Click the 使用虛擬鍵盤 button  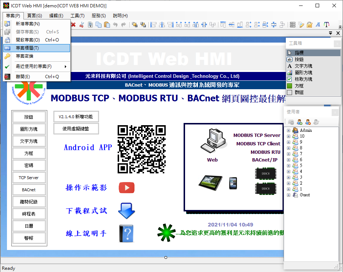point(76,129)
